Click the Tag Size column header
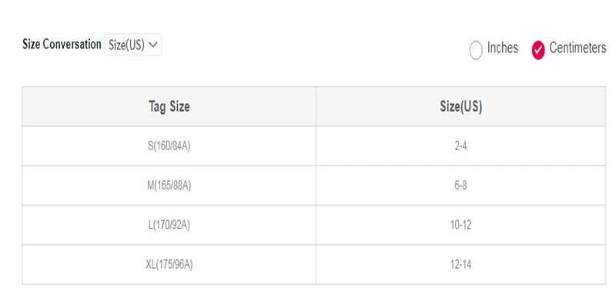This screenshot has width=616, height=308. 169,106
